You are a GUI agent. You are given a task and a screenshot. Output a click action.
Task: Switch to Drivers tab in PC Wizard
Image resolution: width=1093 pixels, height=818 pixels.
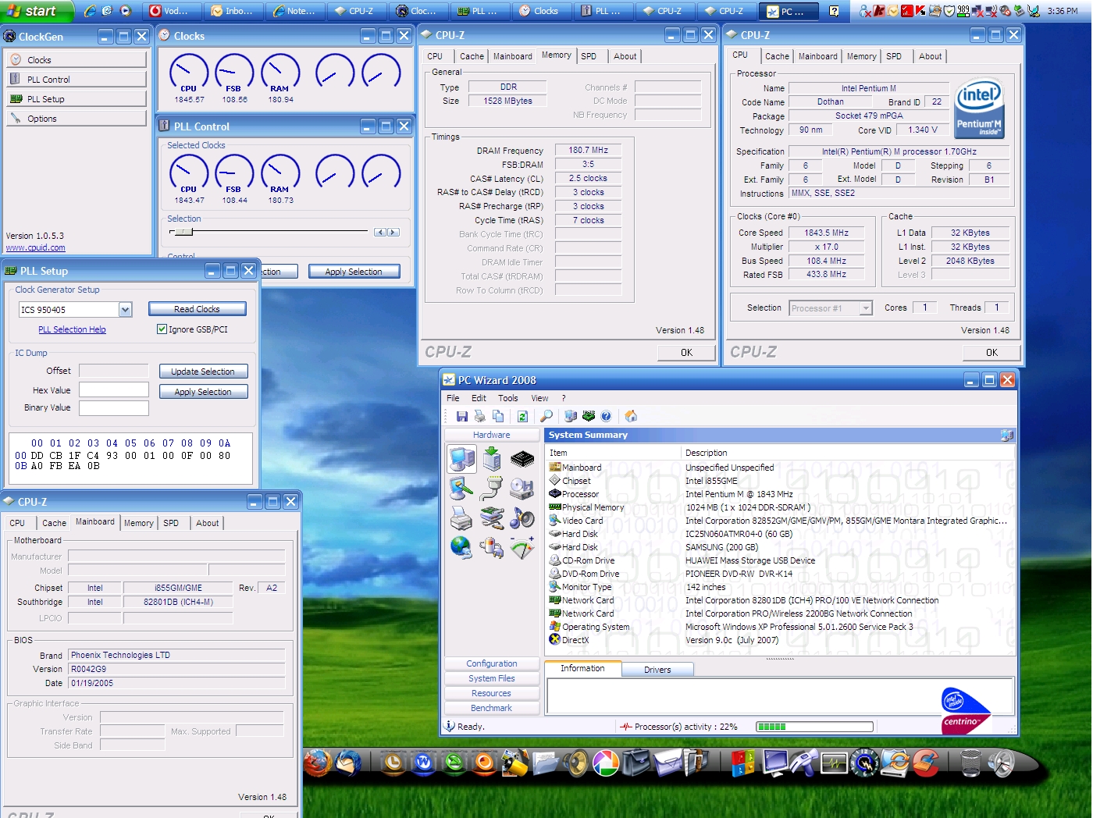[657, 670]
